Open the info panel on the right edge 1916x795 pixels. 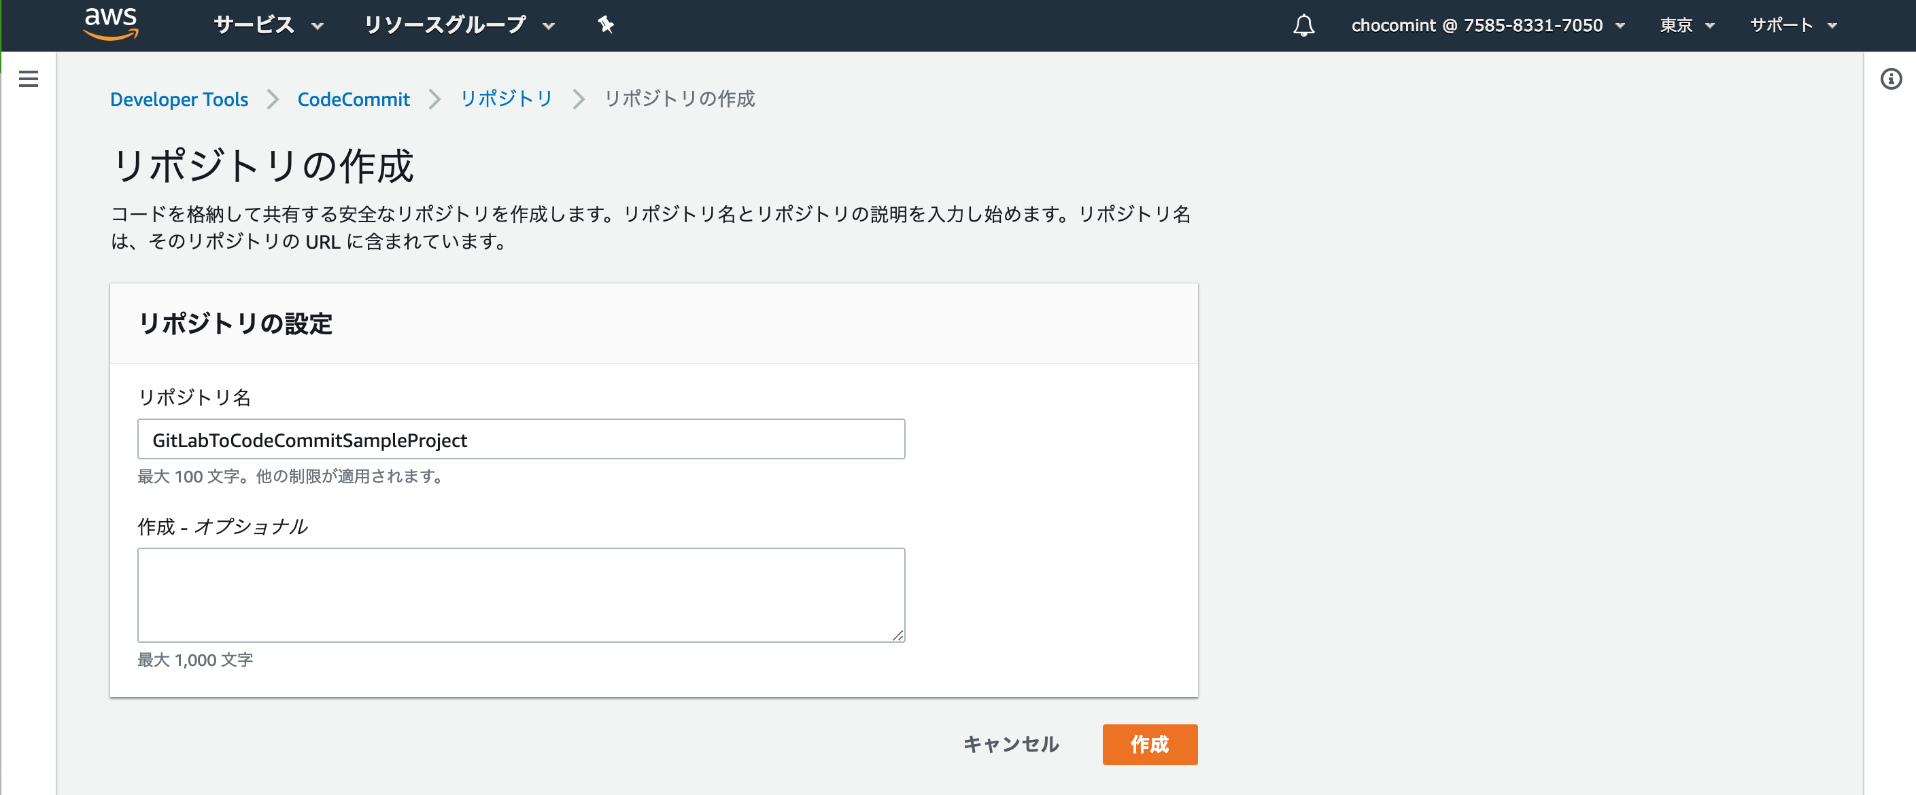point(1892,81)
